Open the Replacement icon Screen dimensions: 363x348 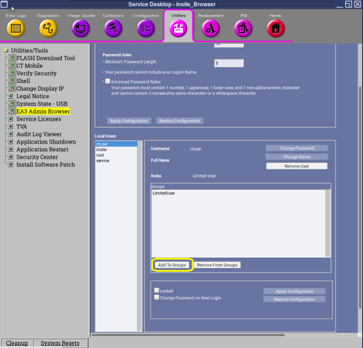tap(211, 28)
